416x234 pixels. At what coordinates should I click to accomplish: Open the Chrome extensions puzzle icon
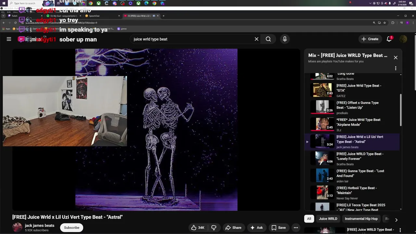pyautogui.click(x=393, y=23)
